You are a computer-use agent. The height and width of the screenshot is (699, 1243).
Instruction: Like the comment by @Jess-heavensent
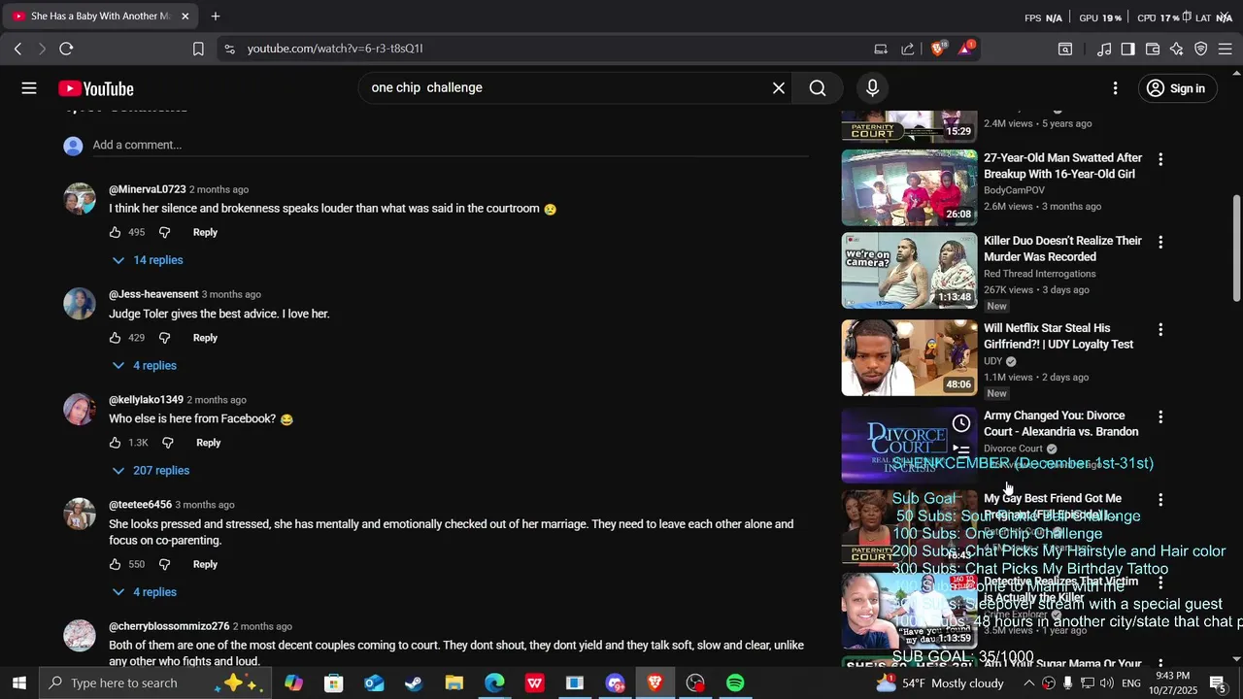coord(115,338)
